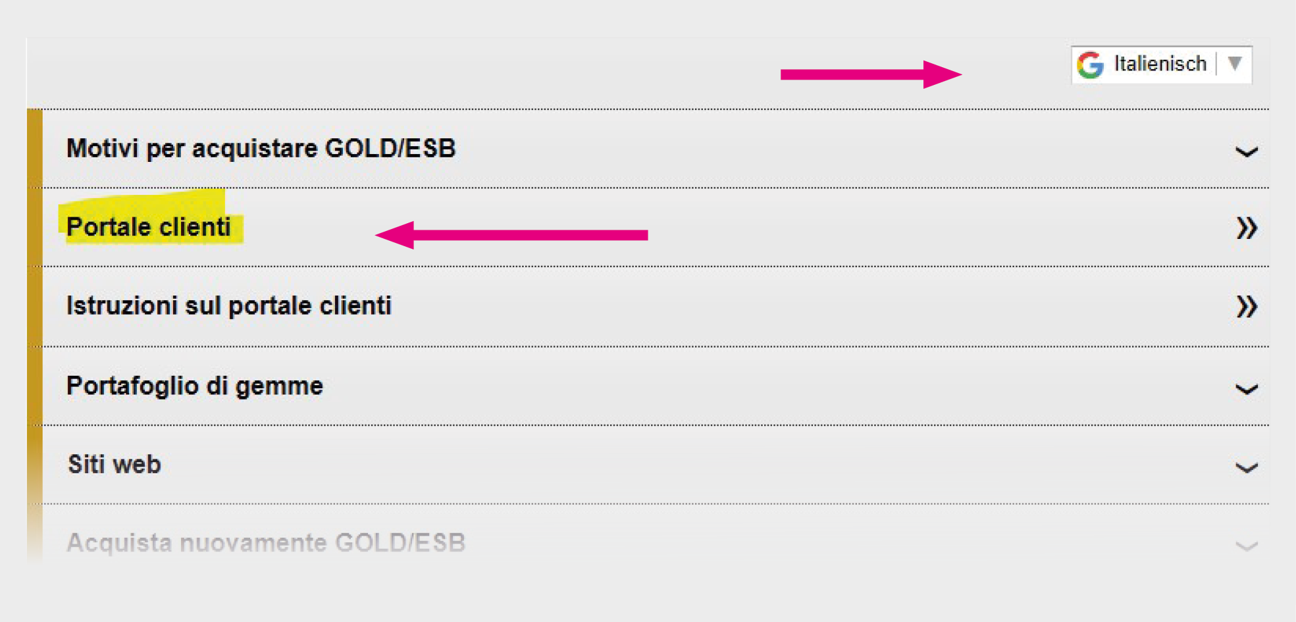This screenshot has width=1296, height=622.
Task: Open the language dropdown triangle arrow
Action: [x=1235, y=64]
